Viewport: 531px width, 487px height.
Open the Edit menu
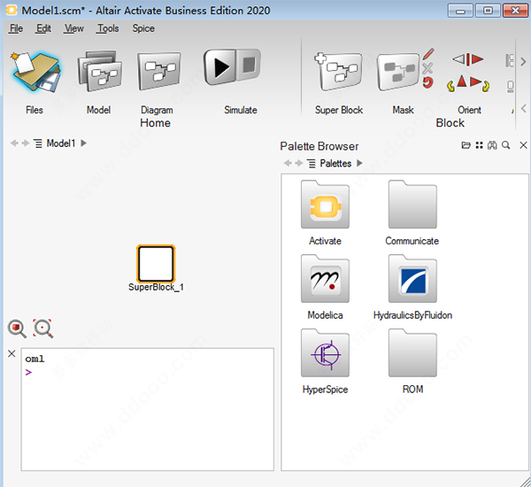tap(43, 28)
